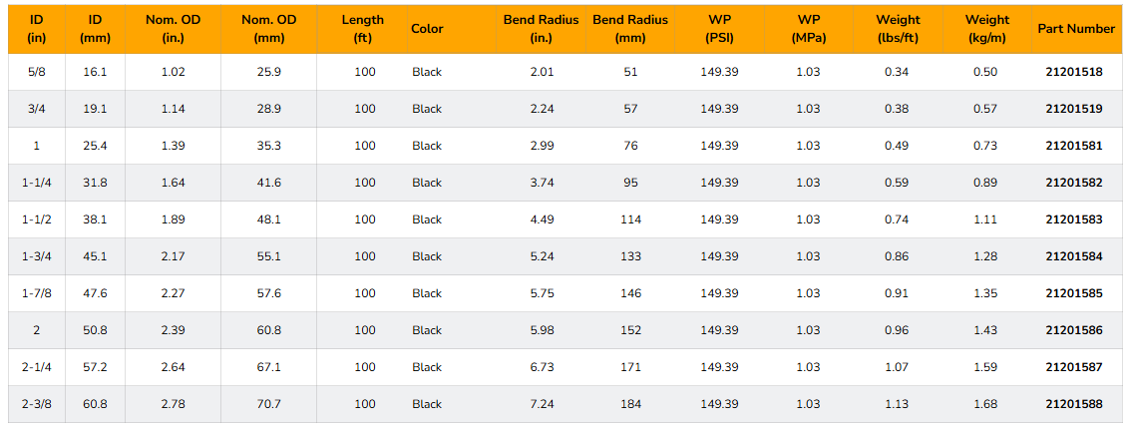The height and width of the screenshot is (430, 1128).
Task: Click the 1-7/8 ID cell
Action: 37,293
